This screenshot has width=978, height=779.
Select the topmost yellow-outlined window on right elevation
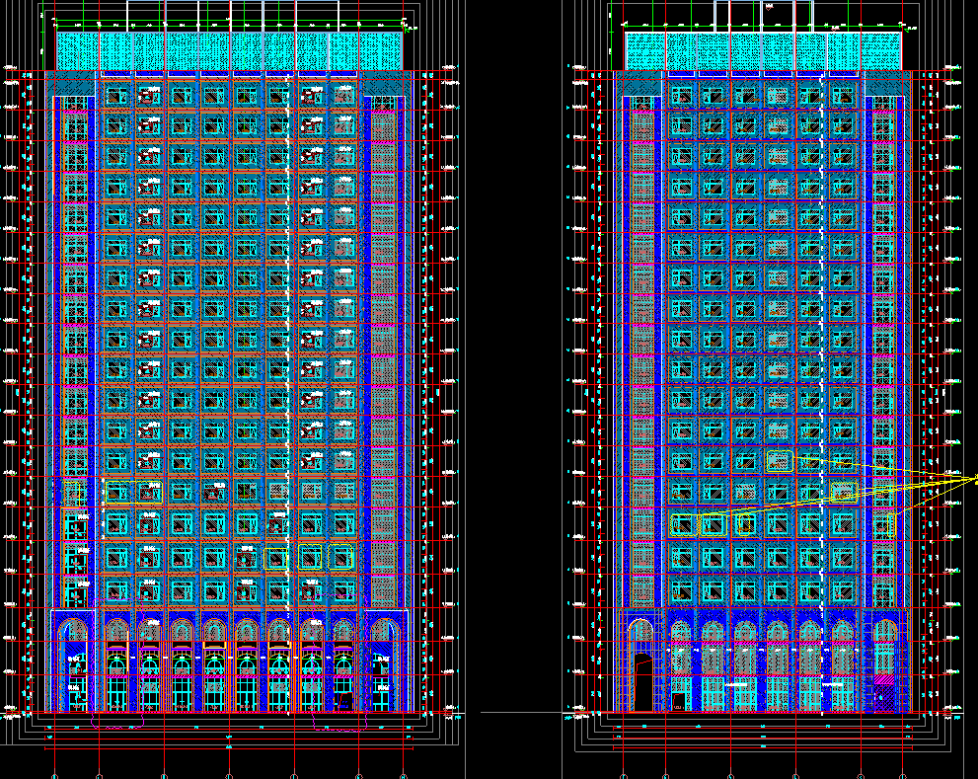pos(780,460)
